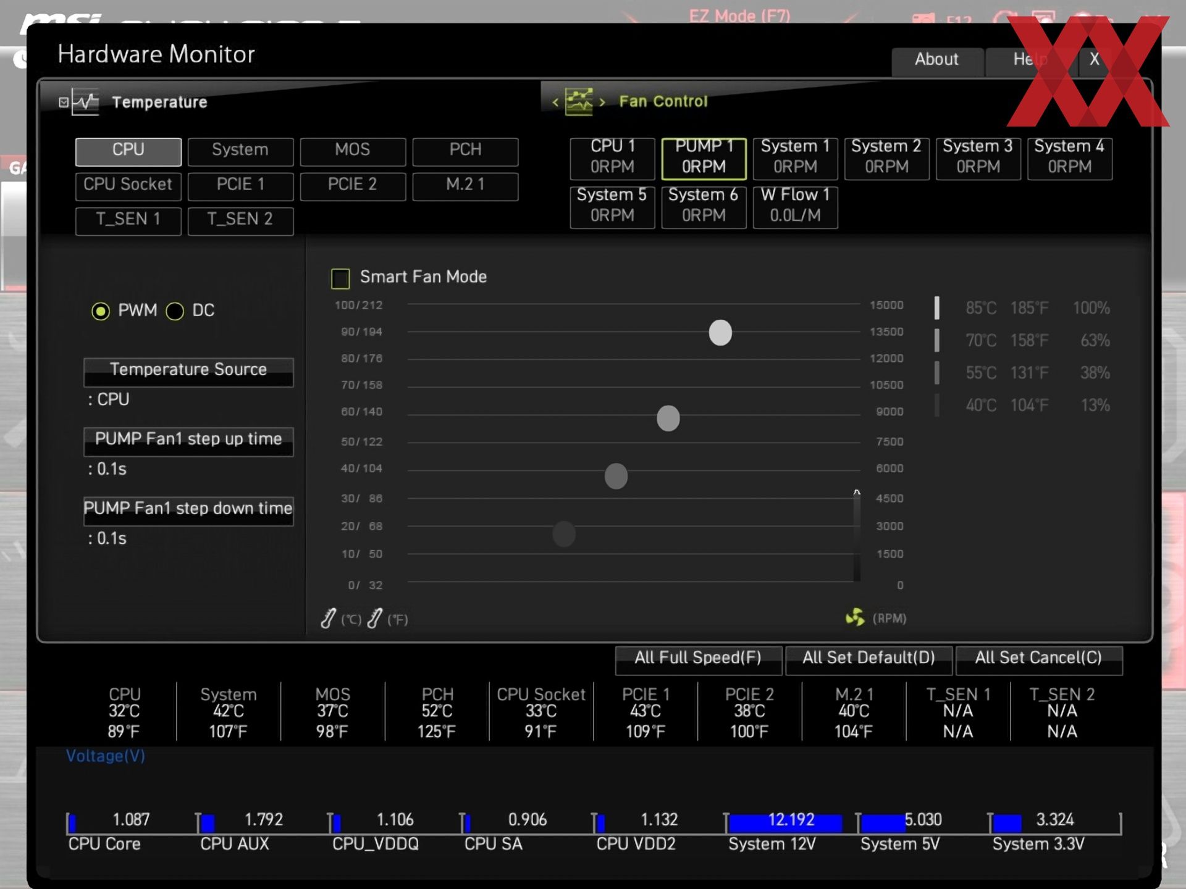
Task: Click the vertical RPM level bar
Action: pyautogui.click(x=857, y=536)
